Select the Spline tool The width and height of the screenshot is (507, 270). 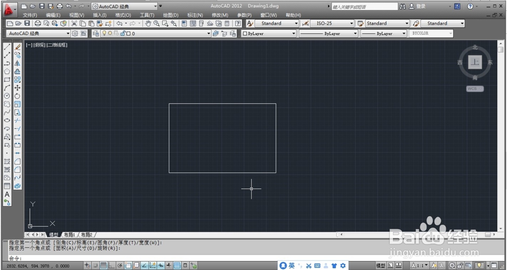[7, 112]
